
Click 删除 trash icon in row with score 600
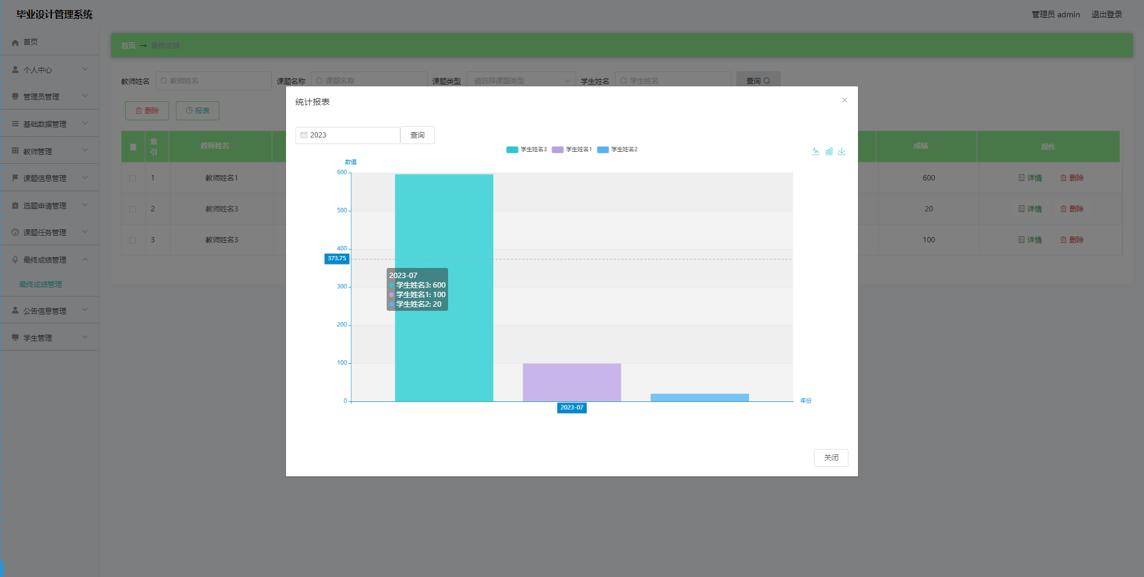pos(1063,178)
